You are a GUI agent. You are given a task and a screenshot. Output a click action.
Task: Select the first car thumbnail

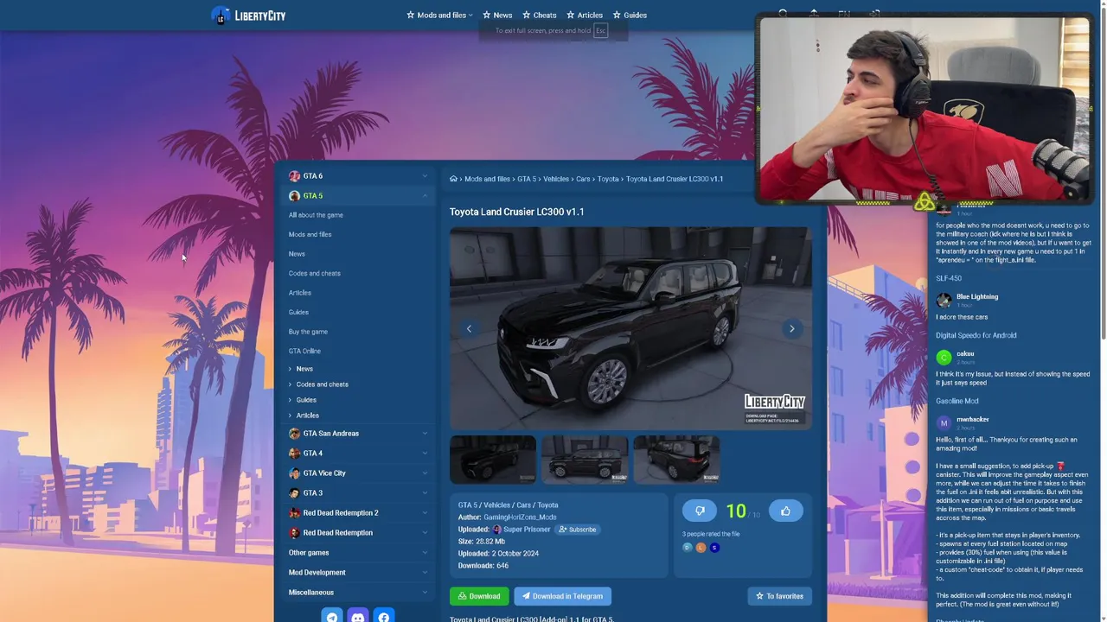click(493, 459)
